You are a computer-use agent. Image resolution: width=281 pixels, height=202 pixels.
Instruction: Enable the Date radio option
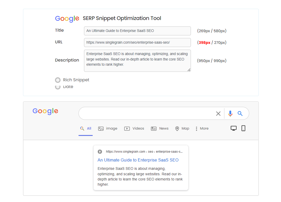pos(58,87)
